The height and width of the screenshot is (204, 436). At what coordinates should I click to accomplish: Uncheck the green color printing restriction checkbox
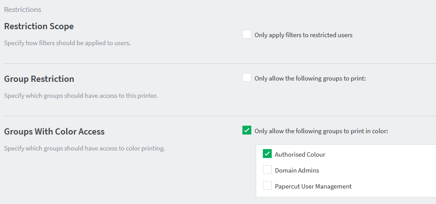(247, 130)
